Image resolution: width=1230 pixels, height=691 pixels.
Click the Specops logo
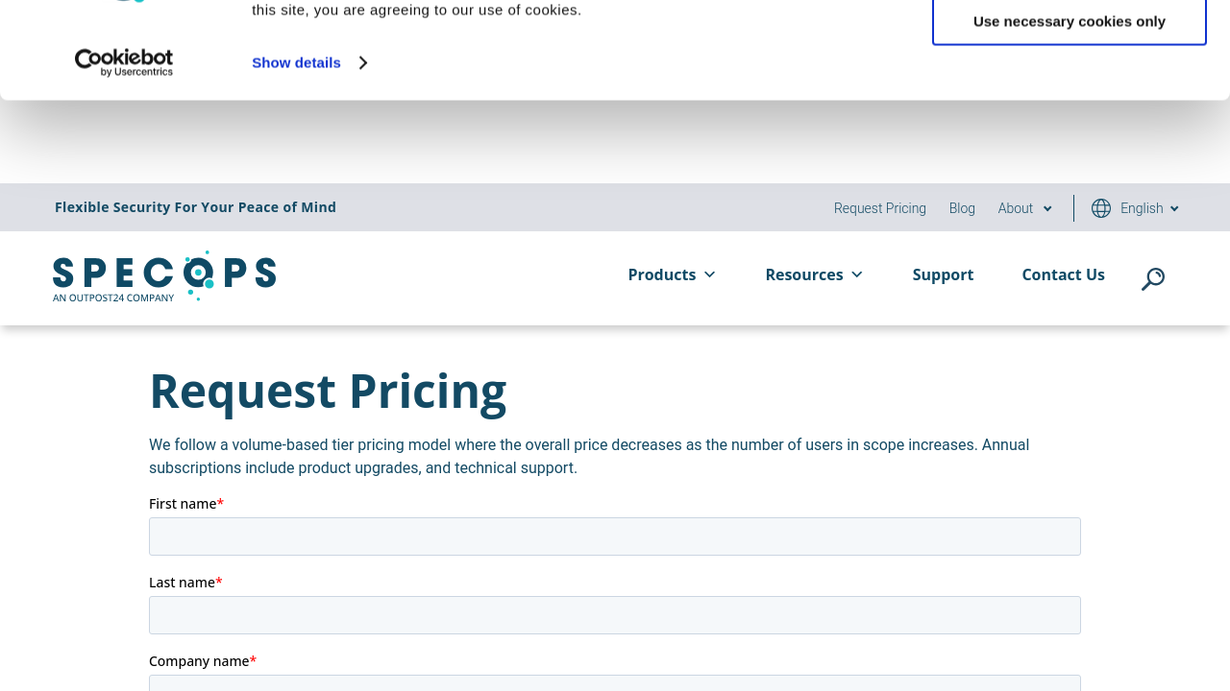(x=164, y=276)
